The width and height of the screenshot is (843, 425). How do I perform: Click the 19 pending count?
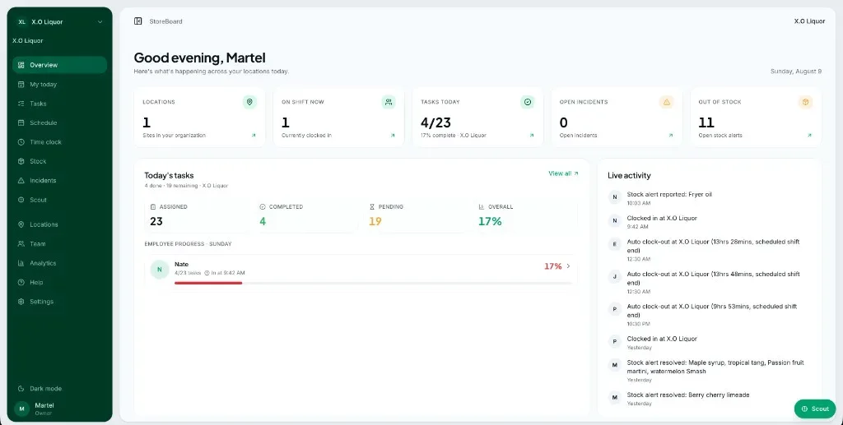click(375, 221)
